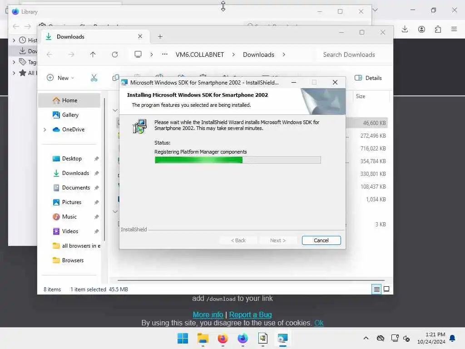Open the Browsers folder in sidebar
Screen dimensions: 465x349
[x=73, y=260]
